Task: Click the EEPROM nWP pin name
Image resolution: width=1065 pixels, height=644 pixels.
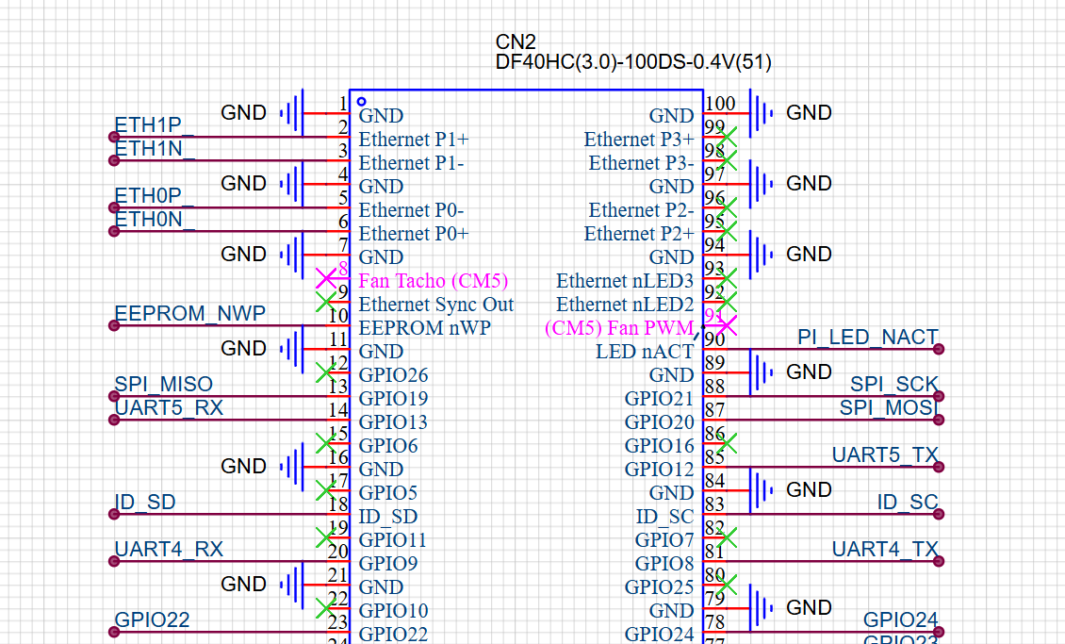Action: point(424,328)
